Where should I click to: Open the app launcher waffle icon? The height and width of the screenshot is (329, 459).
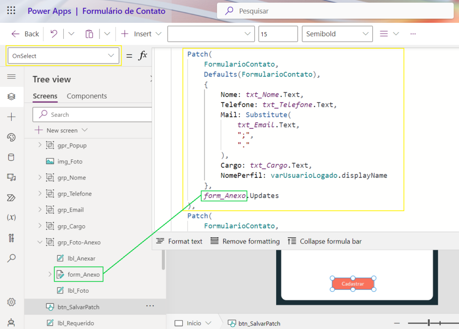coord(11,11)
